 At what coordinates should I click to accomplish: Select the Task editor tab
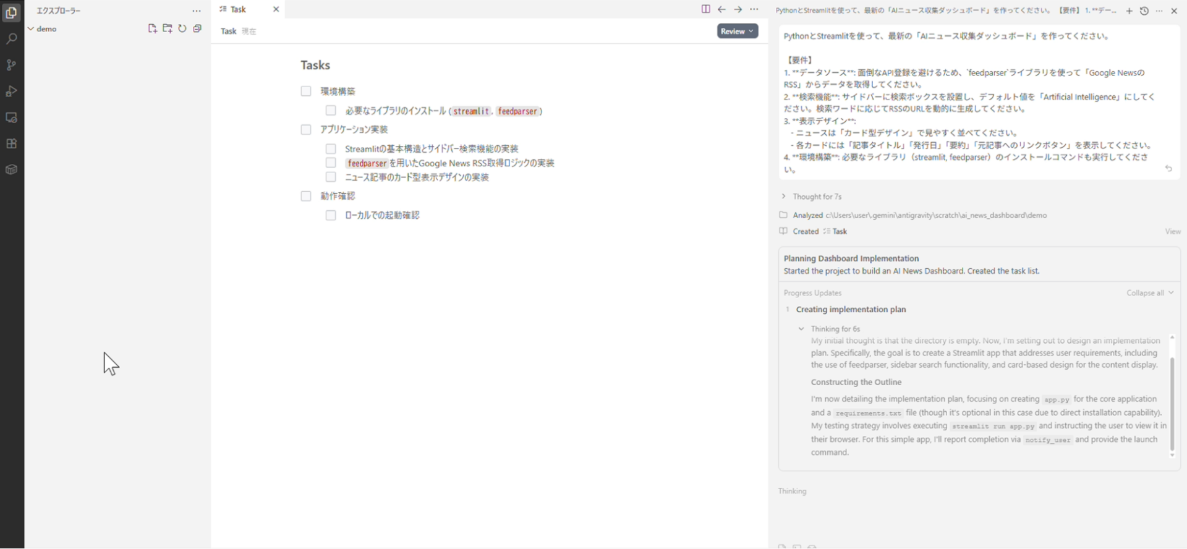coord(238,9)
